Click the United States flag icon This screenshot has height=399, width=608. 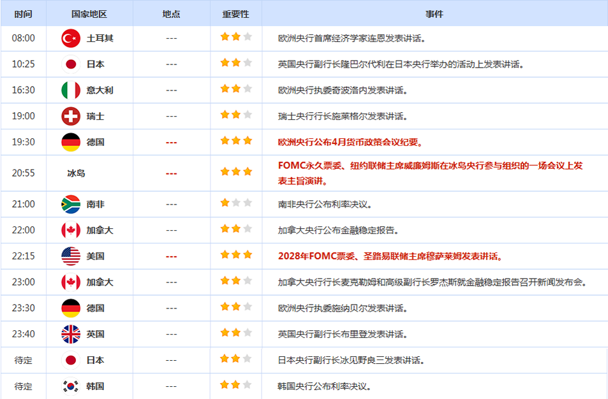pyautogui.click(x=71, y=256)
